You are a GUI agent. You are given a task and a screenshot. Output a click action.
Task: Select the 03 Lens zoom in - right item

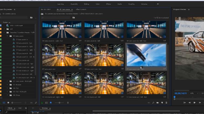click(x=24, y=46)
